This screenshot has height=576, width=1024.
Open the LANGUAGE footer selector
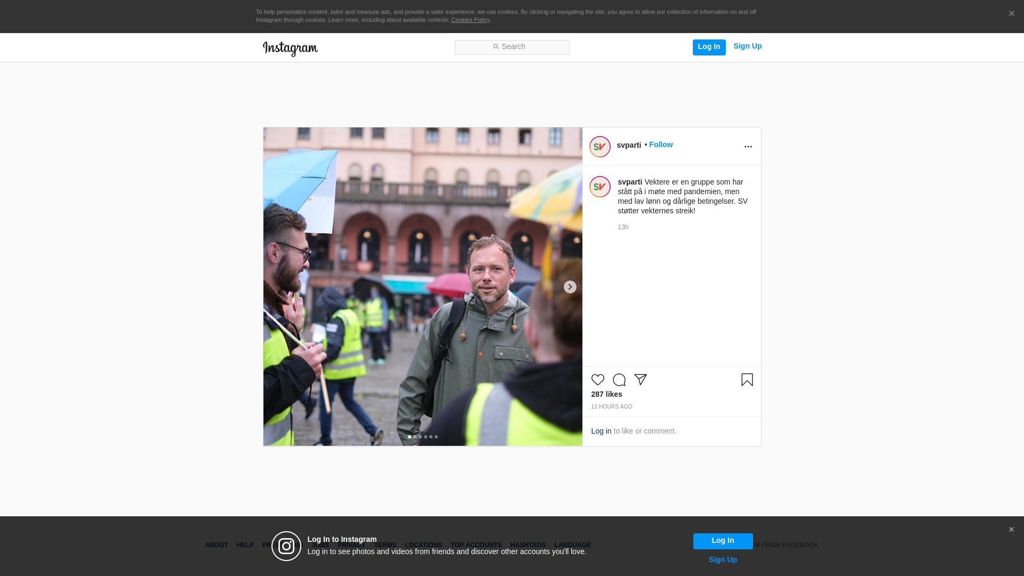coord(572,546)
